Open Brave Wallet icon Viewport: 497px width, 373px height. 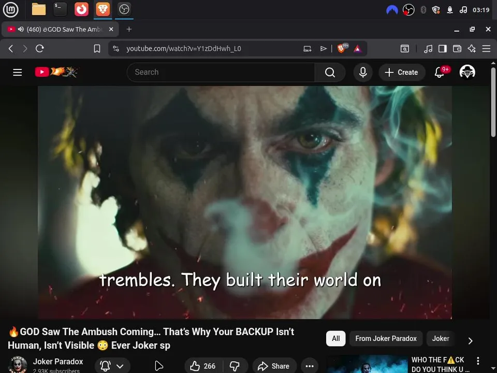457,49
